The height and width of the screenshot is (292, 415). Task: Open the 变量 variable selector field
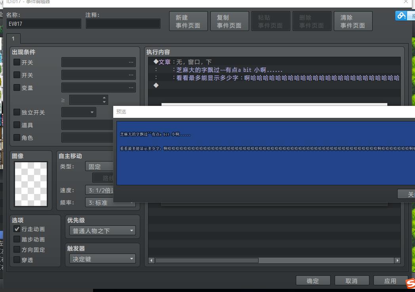click(x=99, y=88)
